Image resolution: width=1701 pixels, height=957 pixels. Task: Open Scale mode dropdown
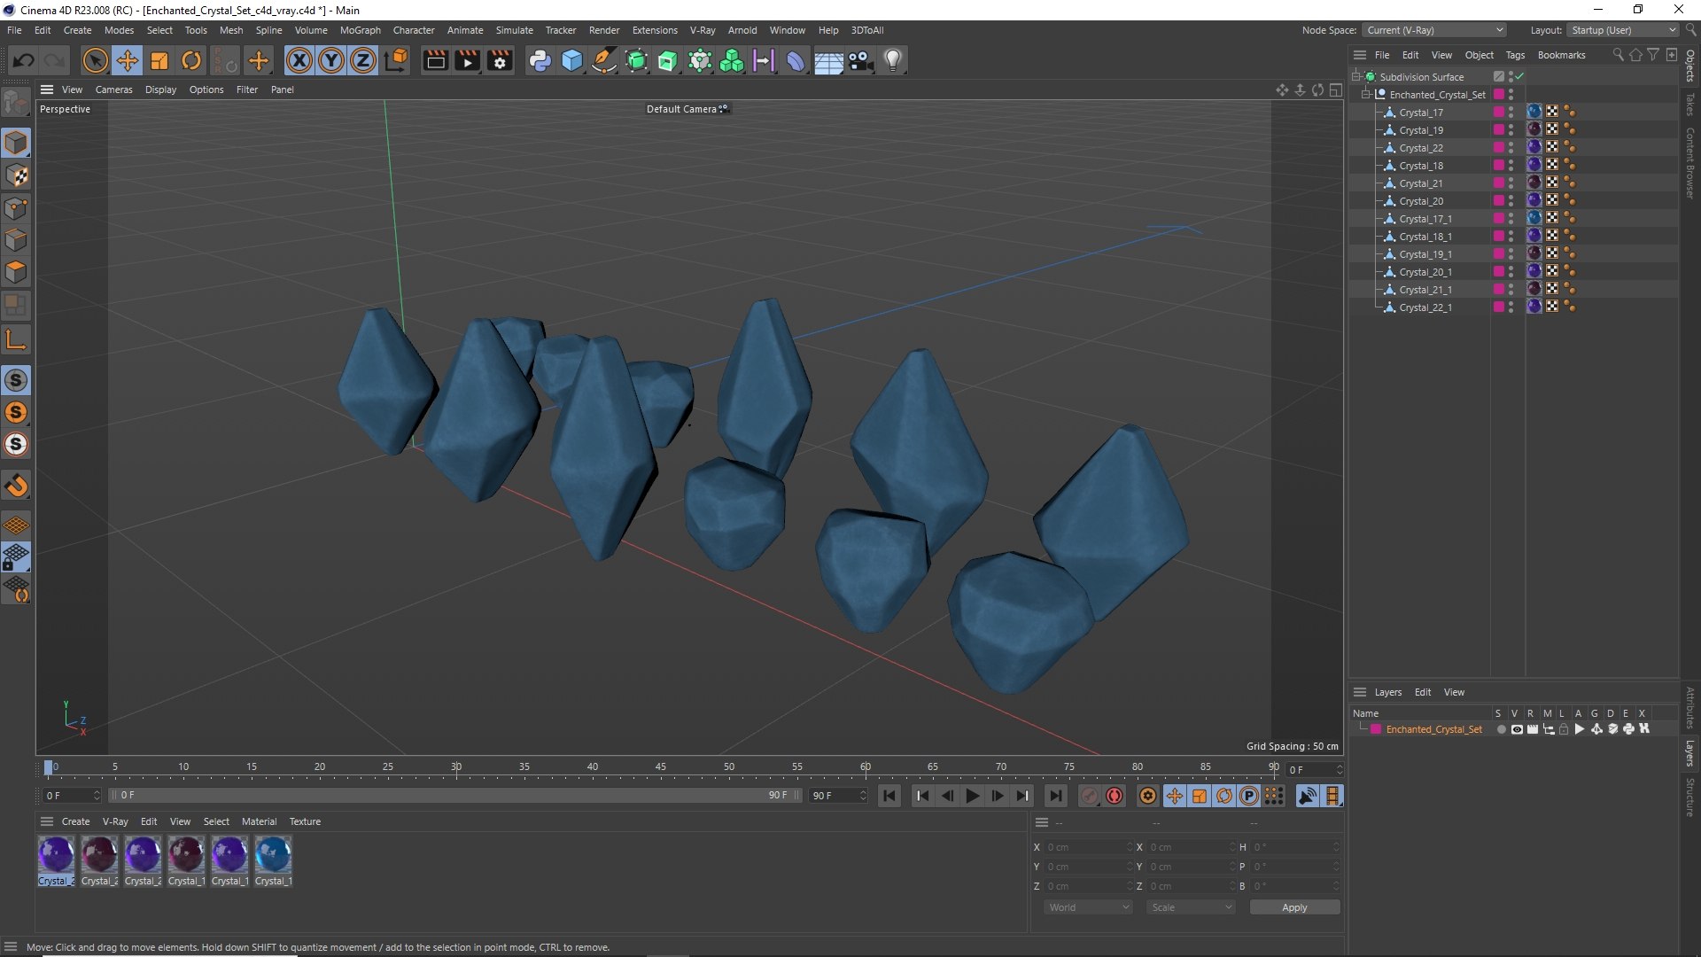point(1191,907)
